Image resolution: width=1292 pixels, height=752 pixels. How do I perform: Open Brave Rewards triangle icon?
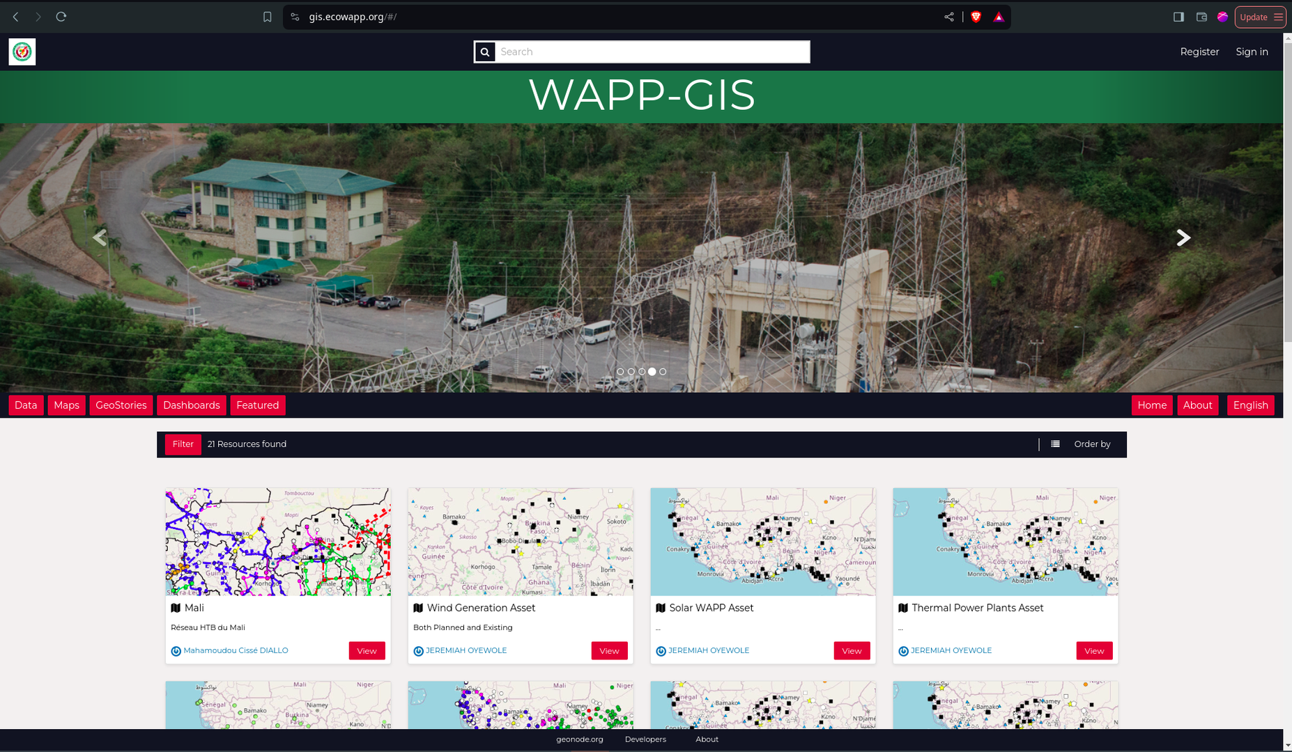999,17
